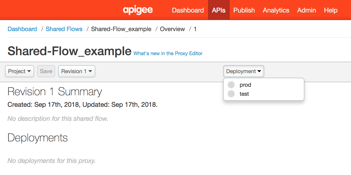Image resolution: width=351 pixels, height=175 pixels.
Task: Select the APIs navigation item
Action: coord(219,10)
